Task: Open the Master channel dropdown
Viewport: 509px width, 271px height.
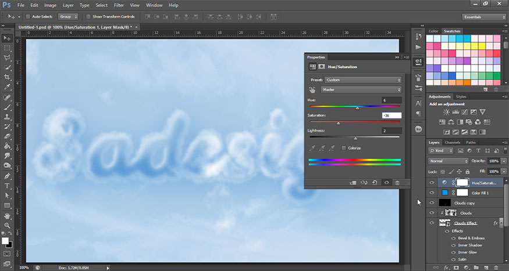Action: (x=361, y=90)
